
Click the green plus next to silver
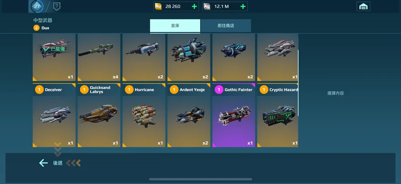pyautogui.click(x=243, y=6)
